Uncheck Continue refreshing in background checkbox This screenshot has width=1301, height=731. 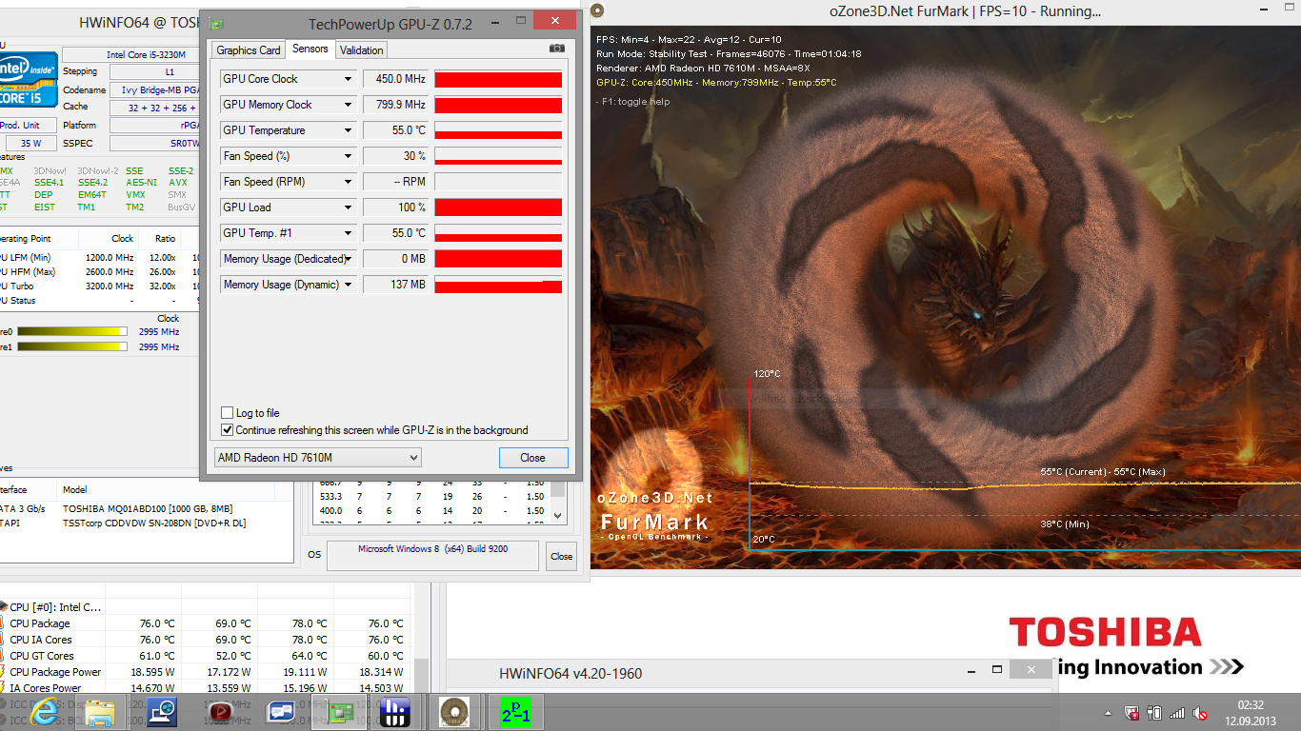[227, 430]
